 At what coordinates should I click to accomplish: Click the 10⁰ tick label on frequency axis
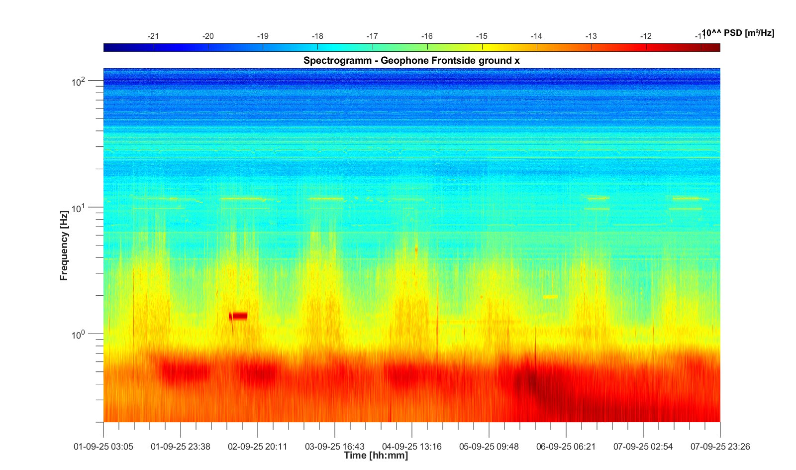79,334
